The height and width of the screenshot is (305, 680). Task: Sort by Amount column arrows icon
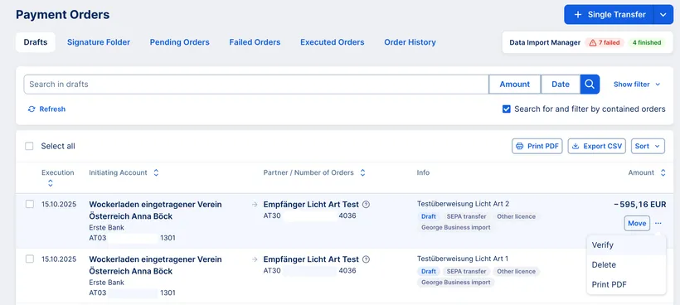(x=663, y=172)
